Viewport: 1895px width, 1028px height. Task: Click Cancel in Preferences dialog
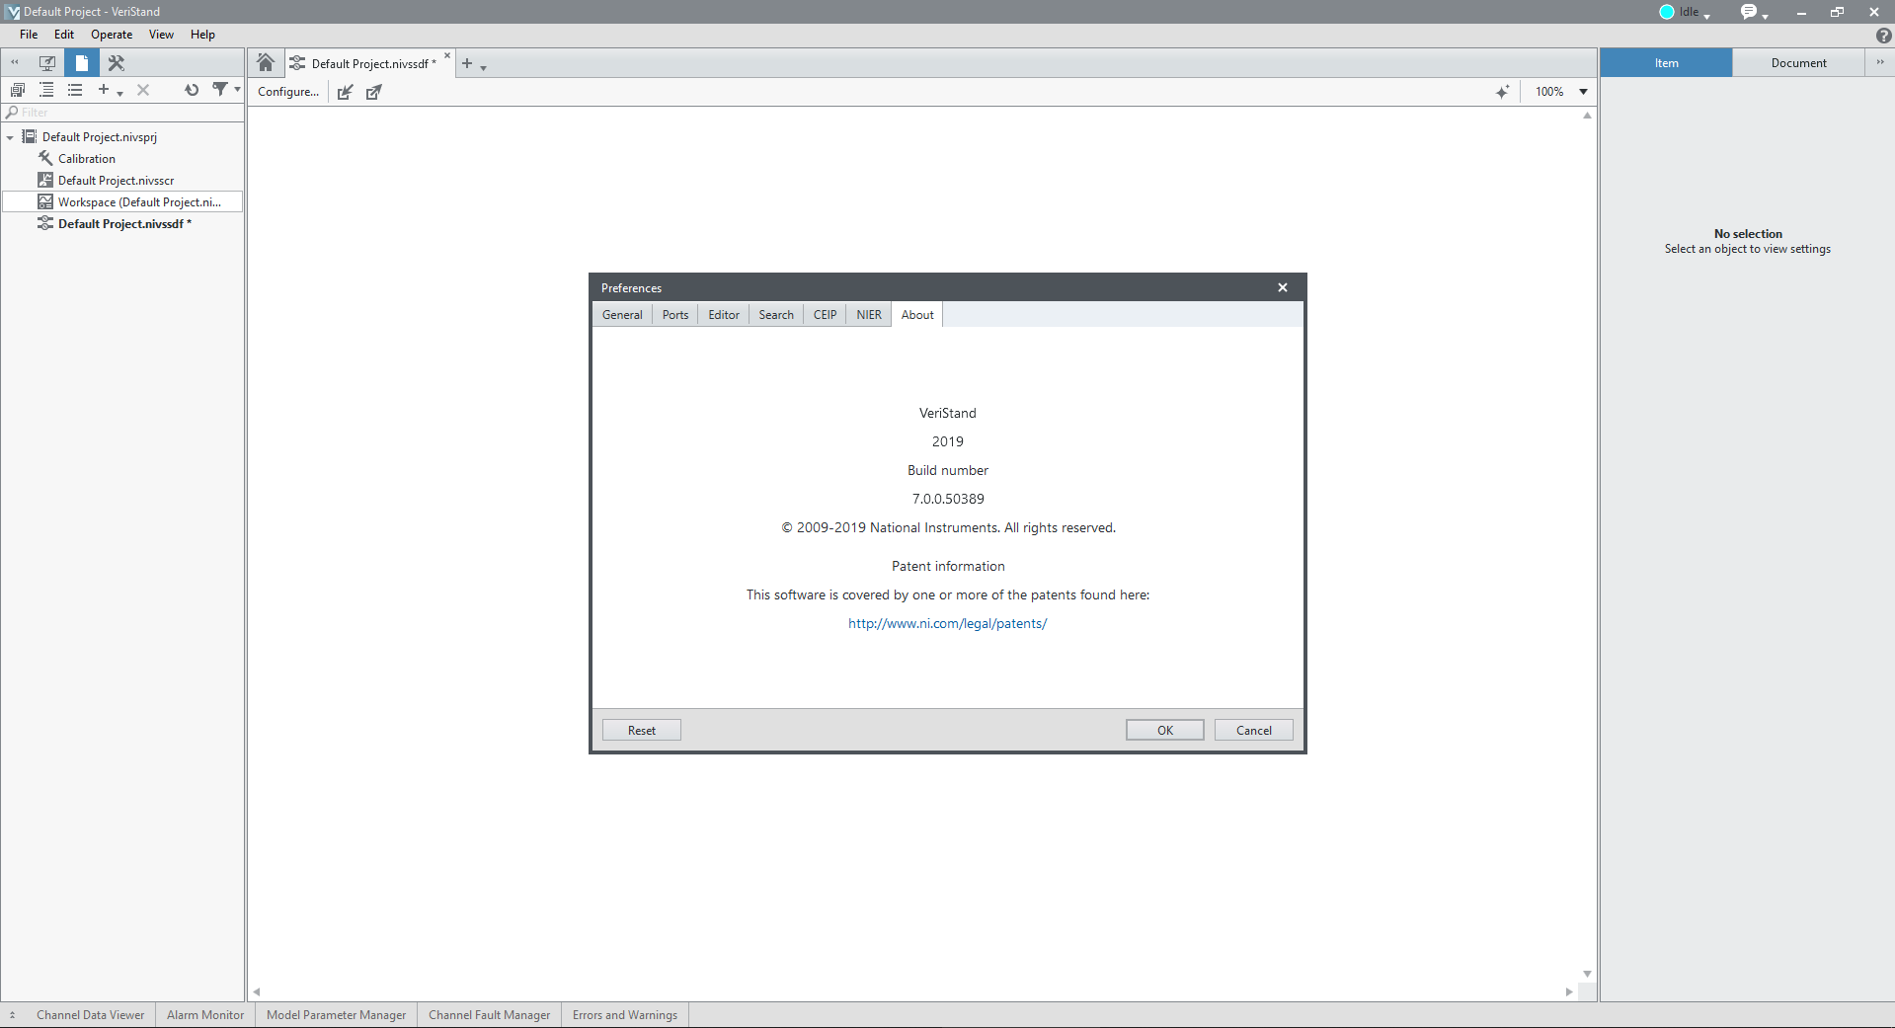(1254, 731)
